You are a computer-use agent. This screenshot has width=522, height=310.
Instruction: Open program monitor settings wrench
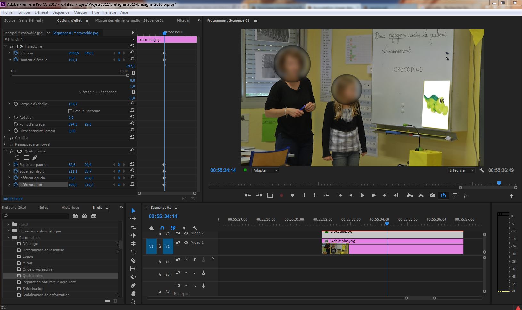(481, 170)
